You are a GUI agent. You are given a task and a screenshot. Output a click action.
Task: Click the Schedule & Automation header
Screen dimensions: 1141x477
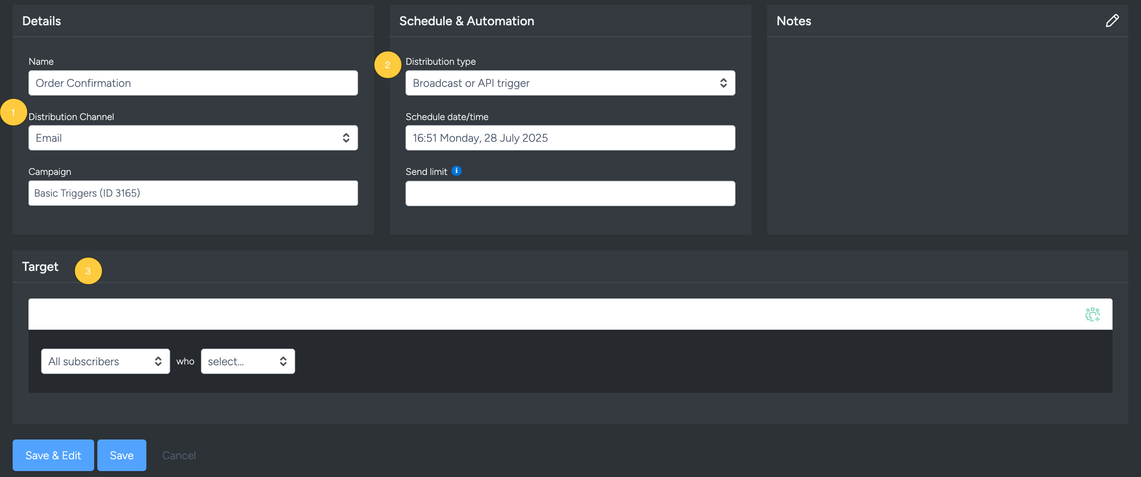coord(466,20)
